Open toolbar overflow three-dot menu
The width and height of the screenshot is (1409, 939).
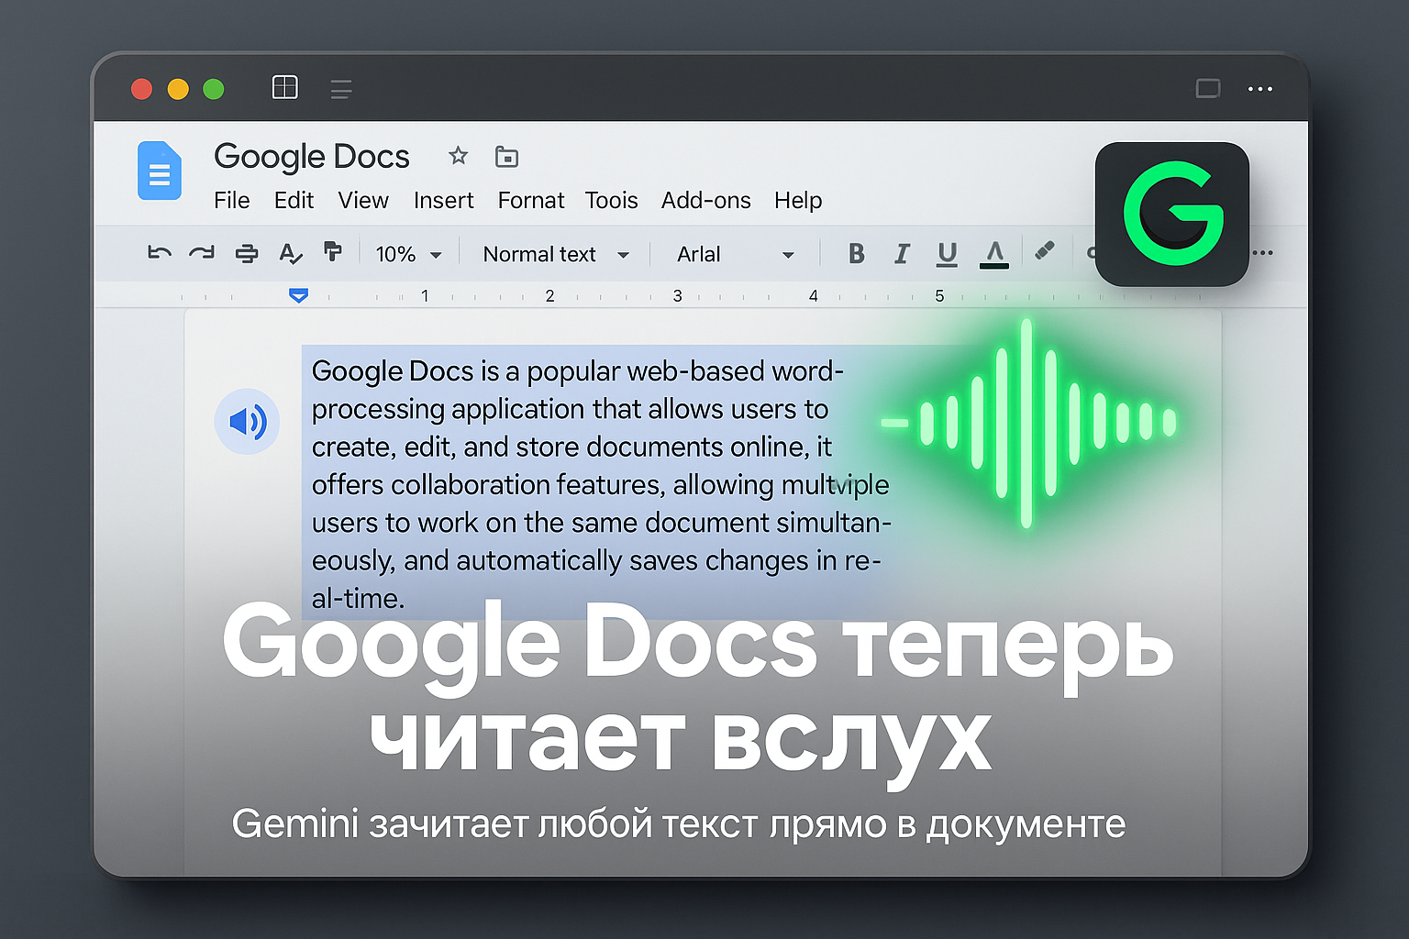(1263, 253)
